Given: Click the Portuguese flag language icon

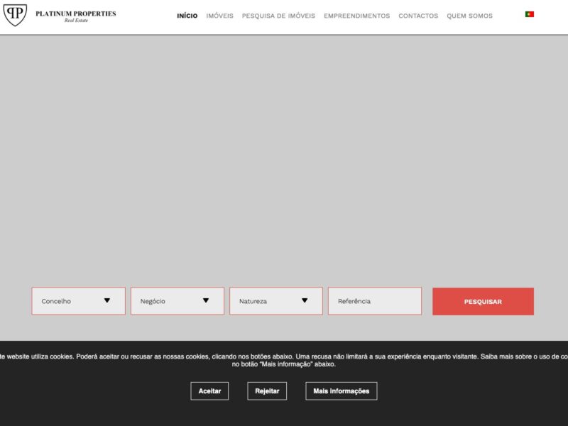Looking at the screenshot, I should pyautogui.click(x=529, y=14).
